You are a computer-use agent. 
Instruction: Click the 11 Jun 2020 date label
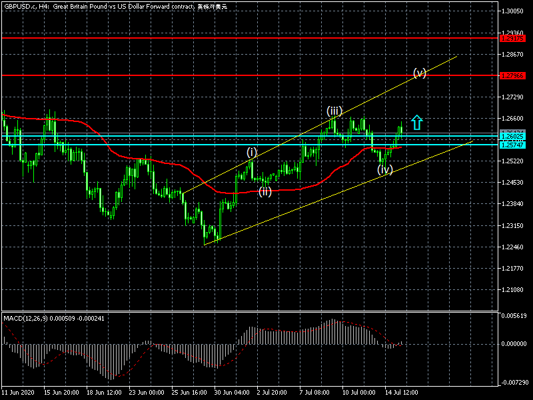(x=17, y=392)
